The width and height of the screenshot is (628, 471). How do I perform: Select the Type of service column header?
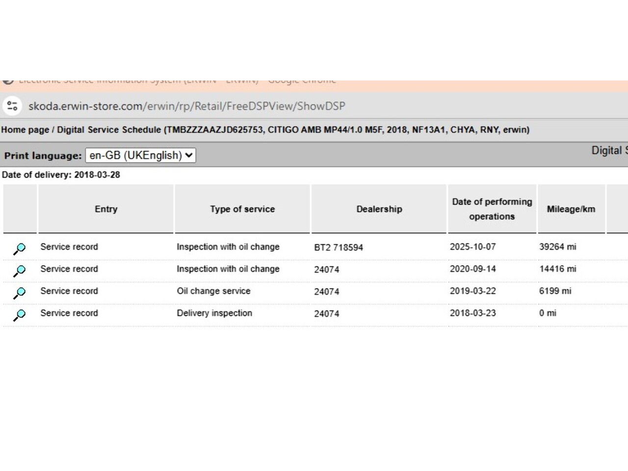(242, 209)
